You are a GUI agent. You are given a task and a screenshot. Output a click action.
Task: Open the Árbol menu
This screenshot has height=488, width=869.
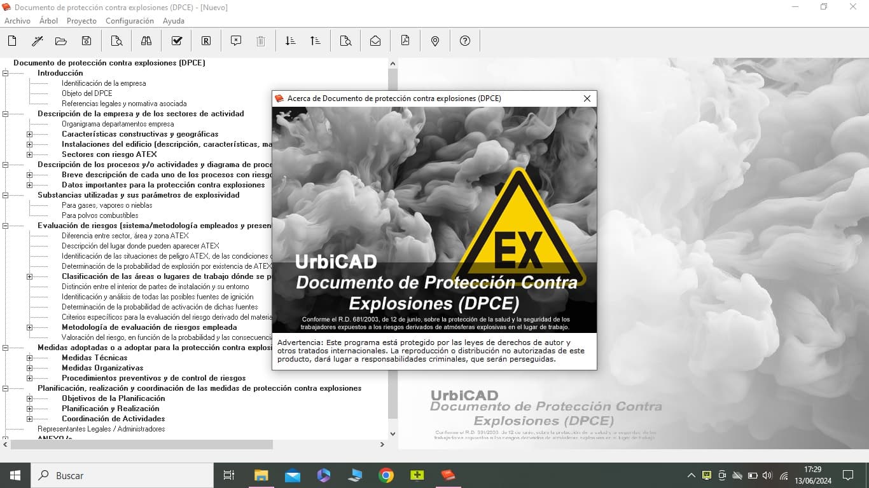48,21
